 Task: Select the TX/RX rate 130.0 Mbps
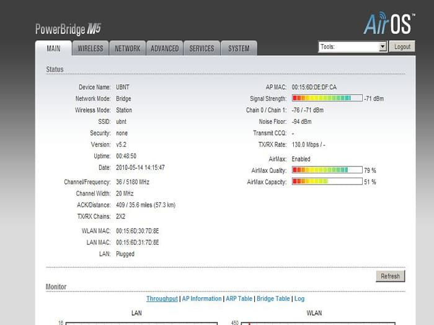coord(305,145)
